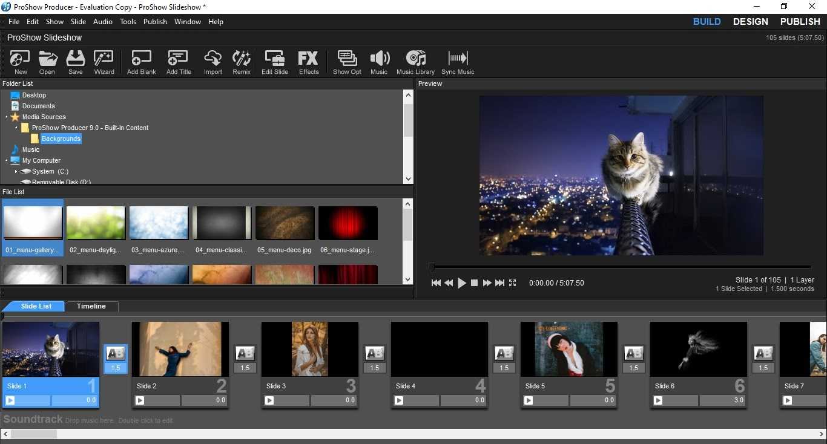Collapse the My Computer tree node

pos(7,161)
